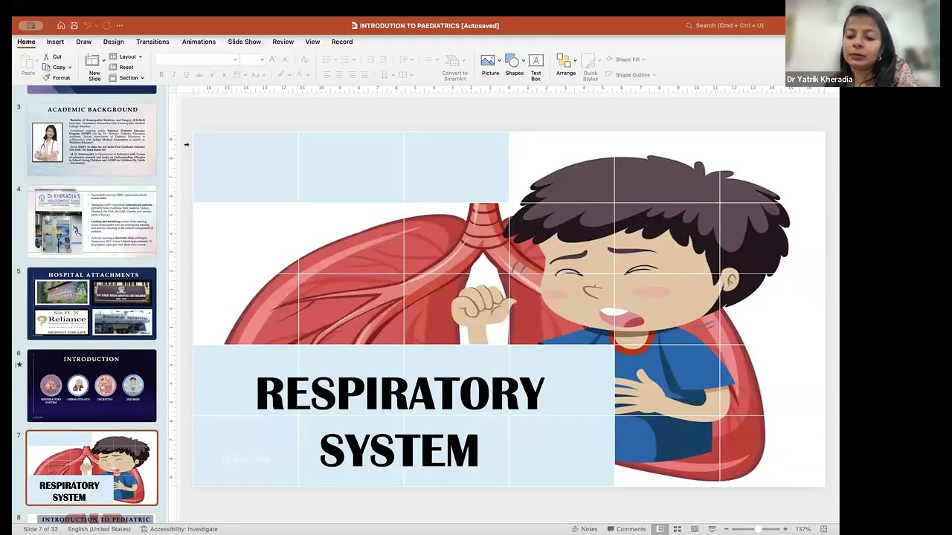Click the Home icon in title bar

61,25
